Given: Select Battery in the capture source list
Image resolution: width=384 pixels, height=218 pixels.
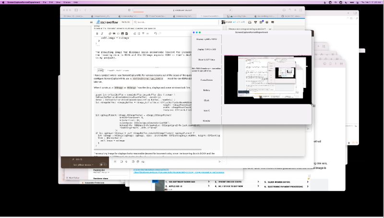Looking at the screenshot, I should (x=206, y=90).
